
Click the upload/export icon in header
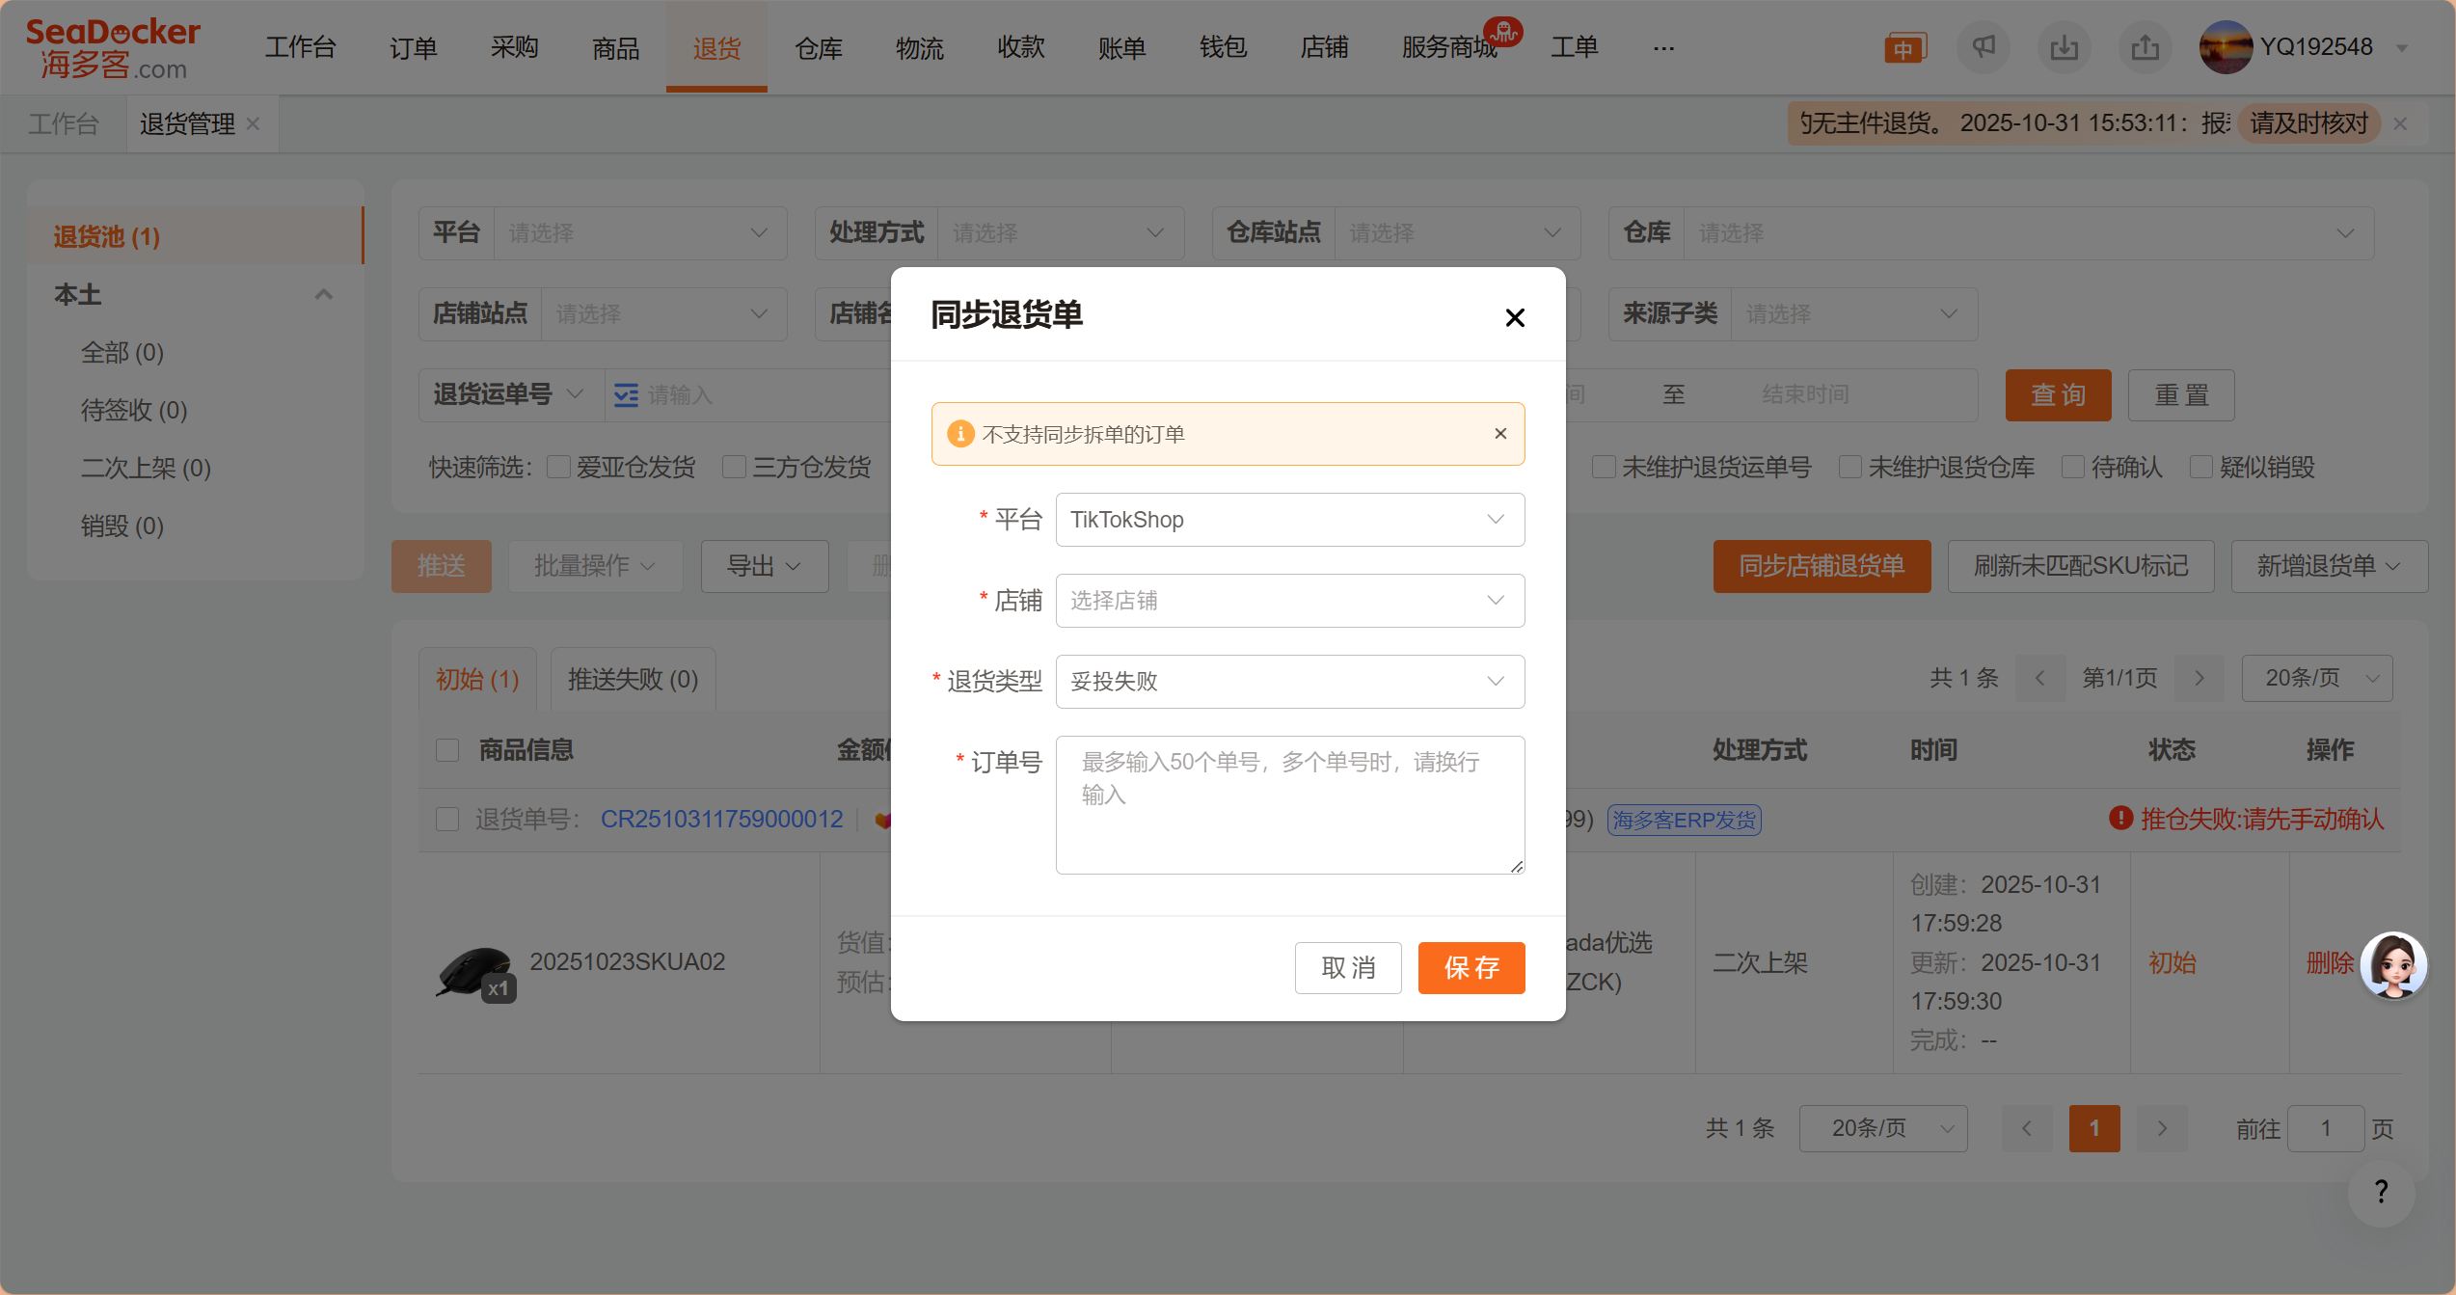click(x=2145, y=47)
